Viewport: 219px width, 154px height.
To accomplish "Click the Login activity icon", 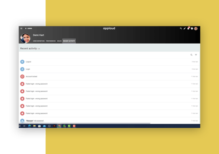I will click(22, 69).
